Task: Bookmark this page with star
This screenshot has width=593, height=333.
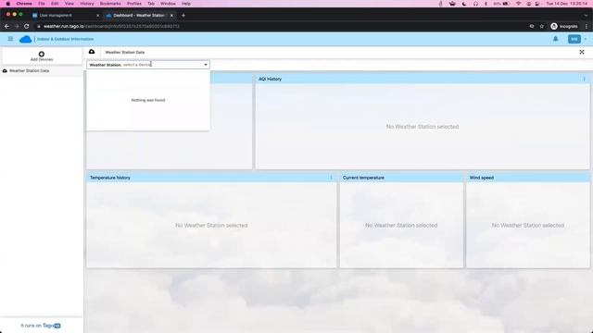Action: click(x=541, y=26)
